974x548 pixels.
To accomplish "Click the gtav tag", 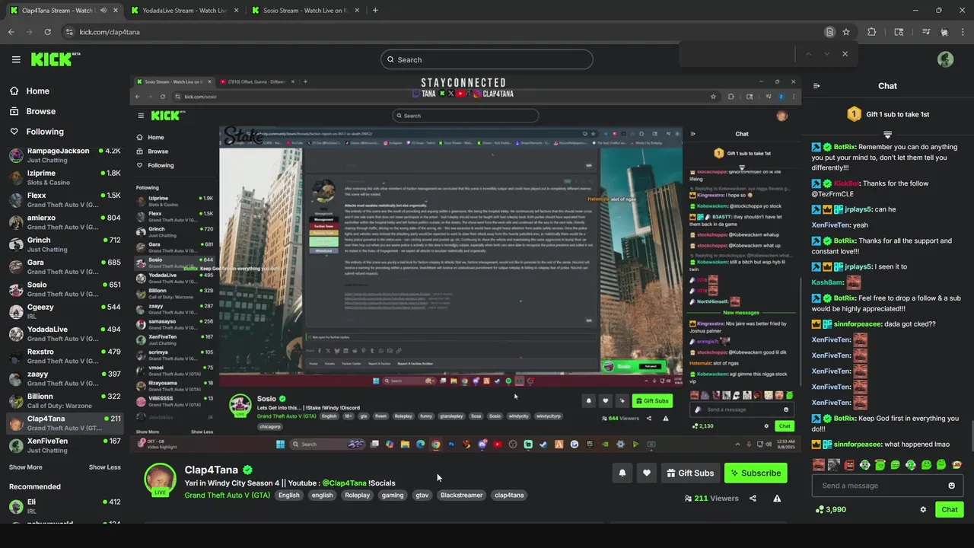I will [422, 495].
